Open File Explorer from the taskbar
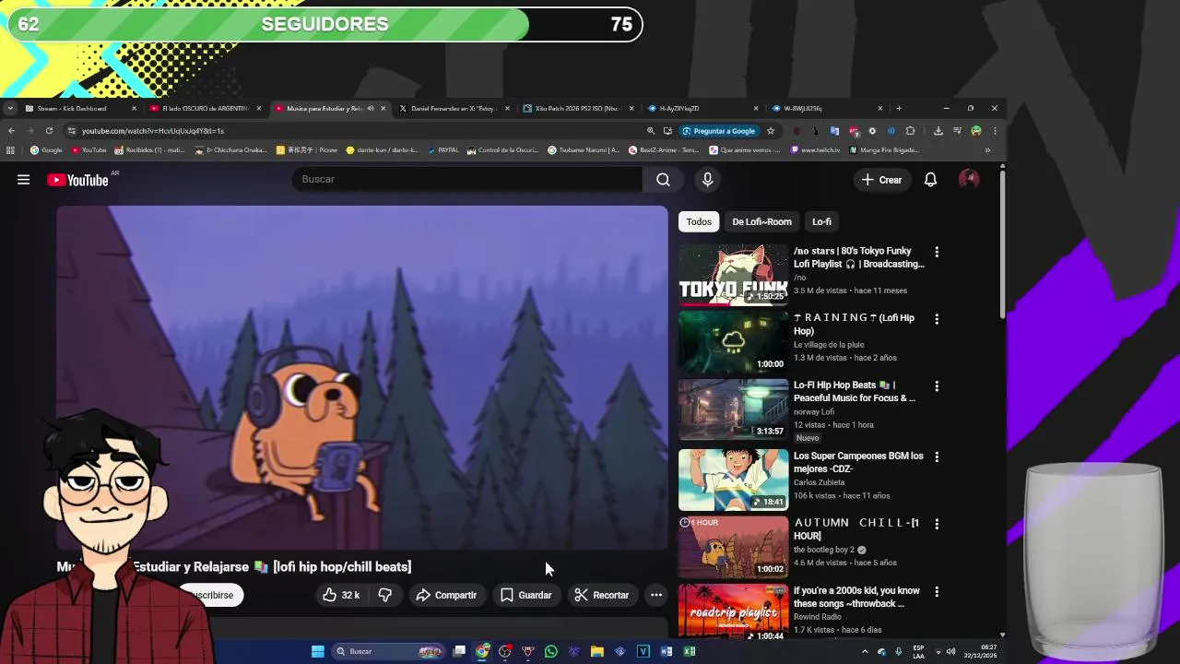Image resolution: width=1180 pixels, height=664 pixels. pos(597,651)
